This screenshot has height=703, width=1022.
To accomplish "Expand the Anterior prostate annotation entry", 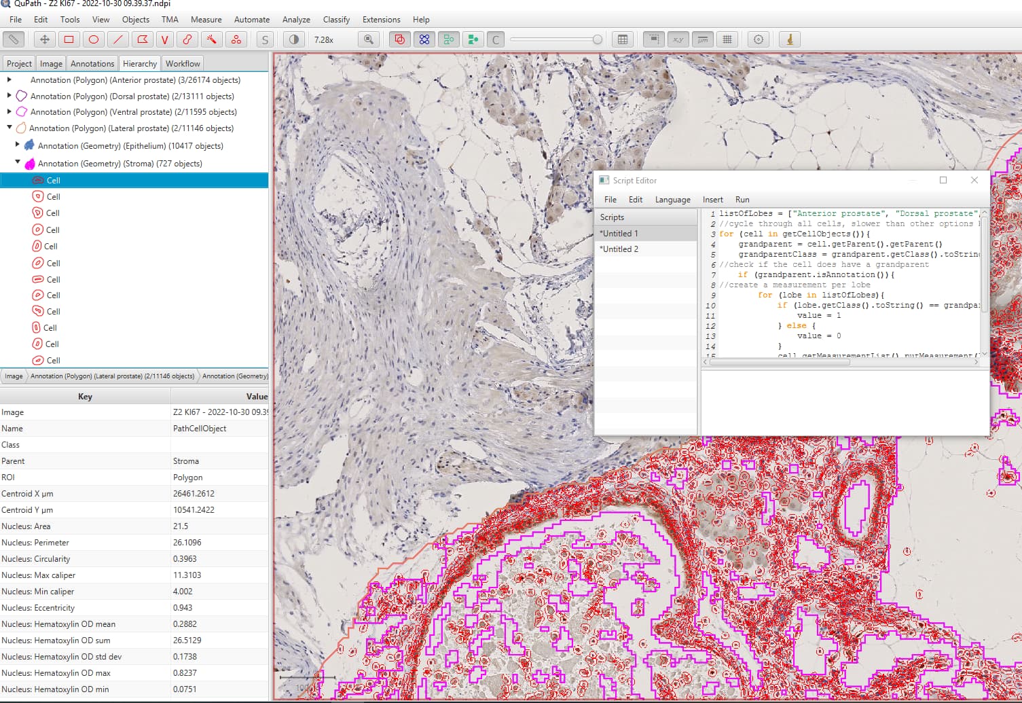I will (x=9, y=79).
